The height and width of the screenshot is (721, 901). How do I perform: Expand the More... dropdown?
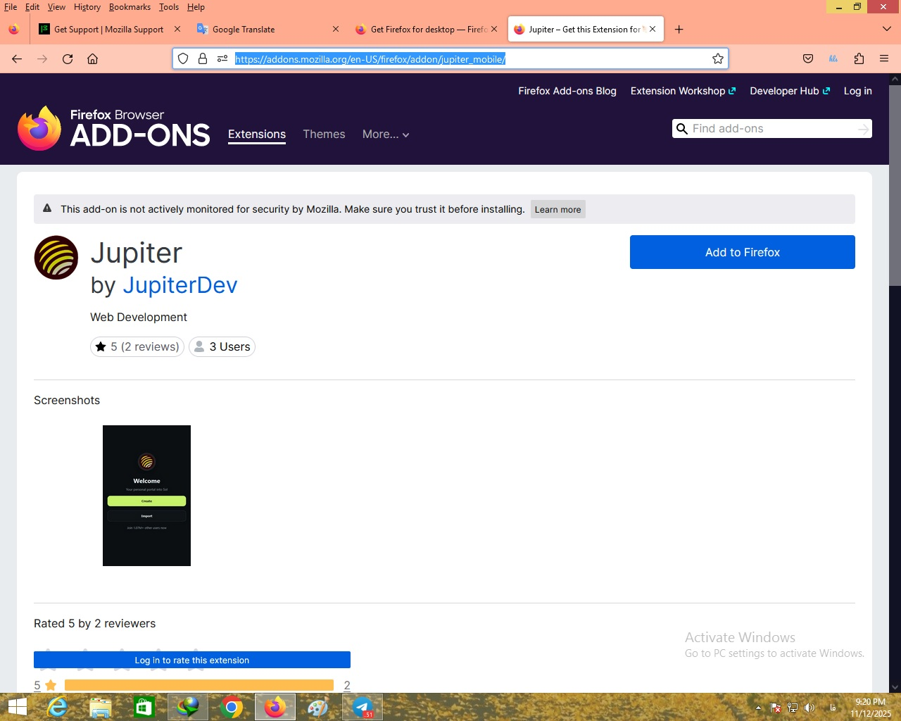coord(386,134)
